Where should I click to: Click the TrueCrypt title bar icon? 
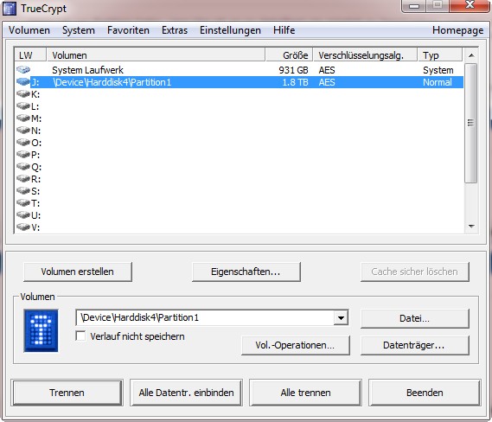pos(10,9)
